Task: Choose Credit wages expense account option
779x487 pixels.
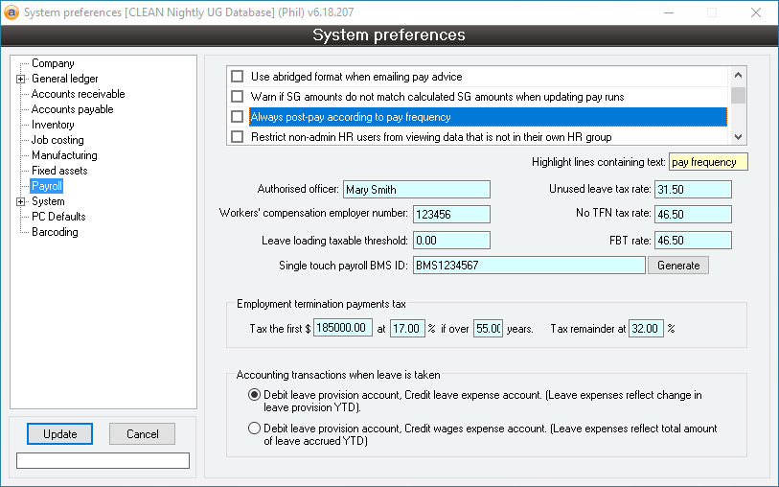Action: click(x=254, y=429)
